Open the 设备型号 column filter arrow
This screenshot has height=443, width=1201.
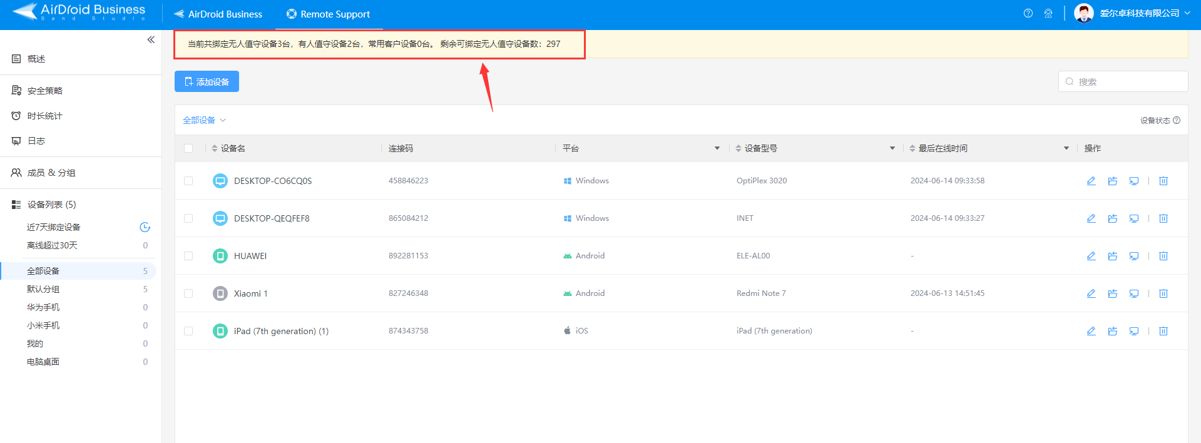click(x=892, y=148)
